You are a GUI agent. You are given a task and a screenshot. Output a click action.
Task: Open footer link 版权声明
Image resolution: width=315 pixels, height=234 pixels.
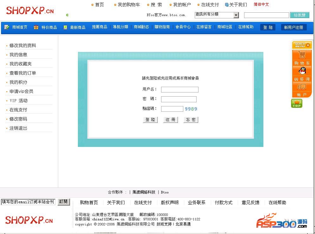point(170,202)
